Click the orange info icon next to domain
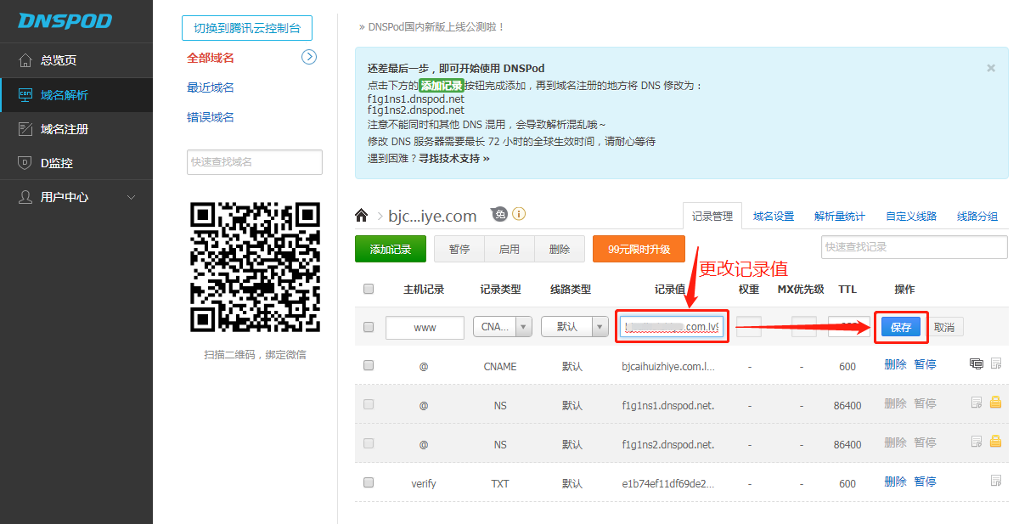Image resolution: width=1036 pixels, height=524 pixels. click(x=519, y=214)
